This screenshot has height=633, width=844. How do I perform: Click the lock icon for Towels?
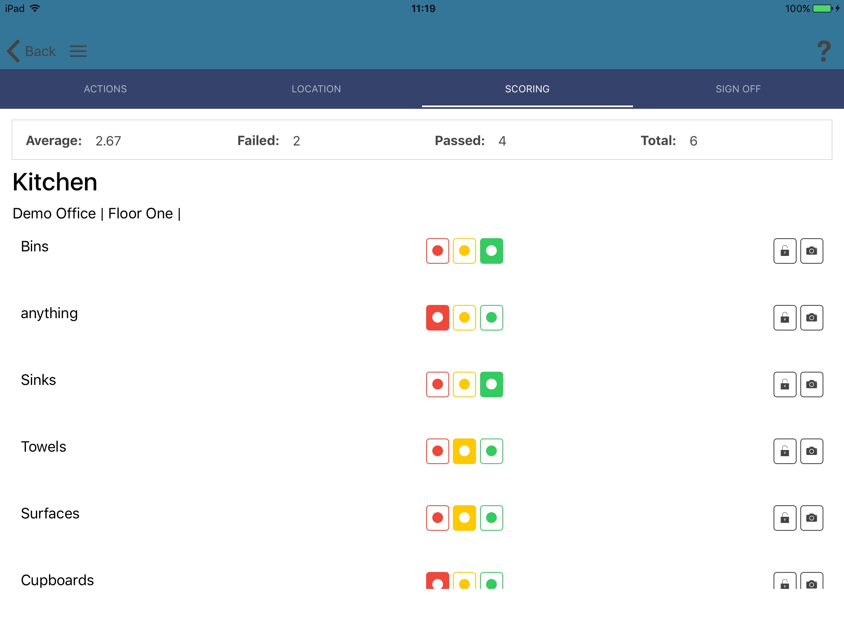coord(785,451)
